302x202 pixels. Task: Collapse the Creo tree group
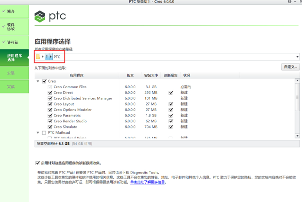38,81
